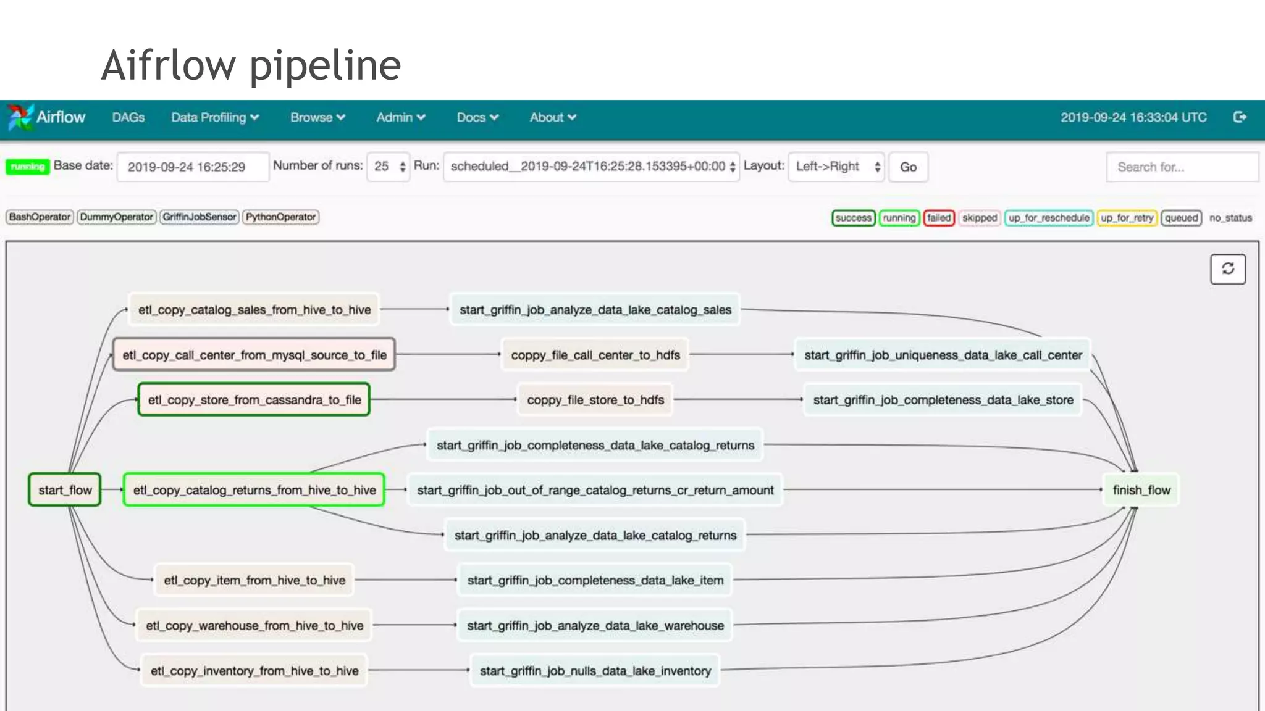Select start_griffin_job_analyze_data_lake_catalog_returns node
The height and width of the screenshot is (711, 1265).
click(595, 535)
